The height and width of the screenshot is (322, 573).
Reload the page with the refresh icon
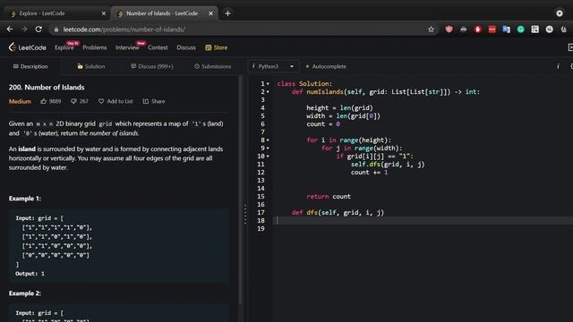38,30
